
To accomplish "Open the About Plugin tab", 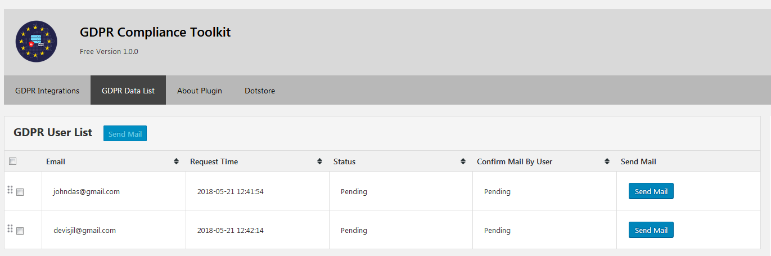I will click(x=200, y=90).
